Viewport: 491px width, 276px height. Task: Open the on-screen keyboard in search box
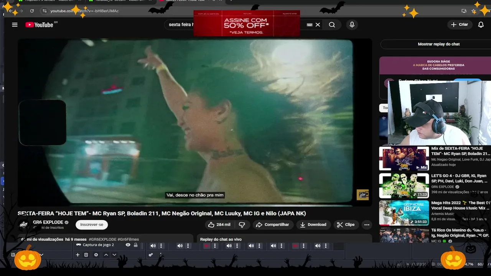310,25
